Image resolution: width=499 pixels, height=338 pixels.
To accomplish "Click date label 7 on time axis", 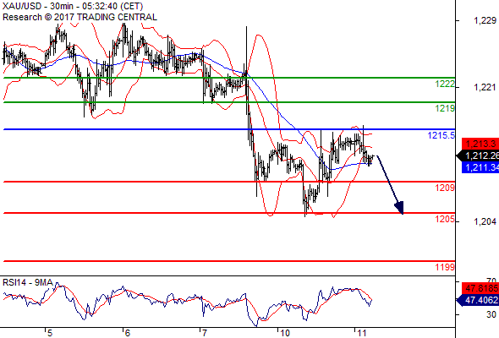I will pos(204,333).
